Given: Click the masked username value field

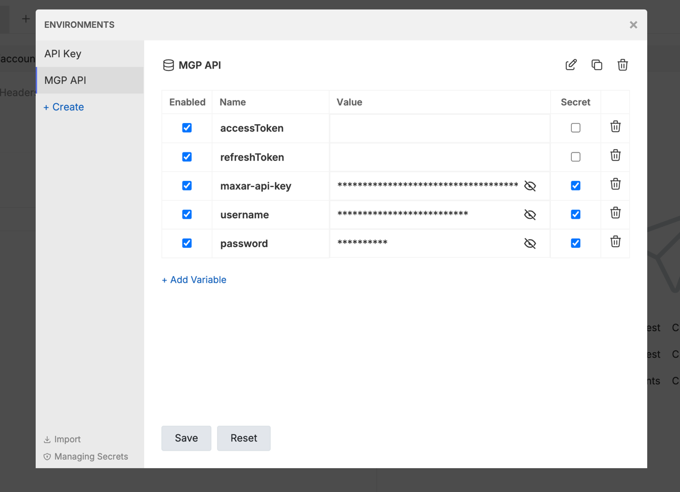Looking at the screenshot, I should coord(403,215).
